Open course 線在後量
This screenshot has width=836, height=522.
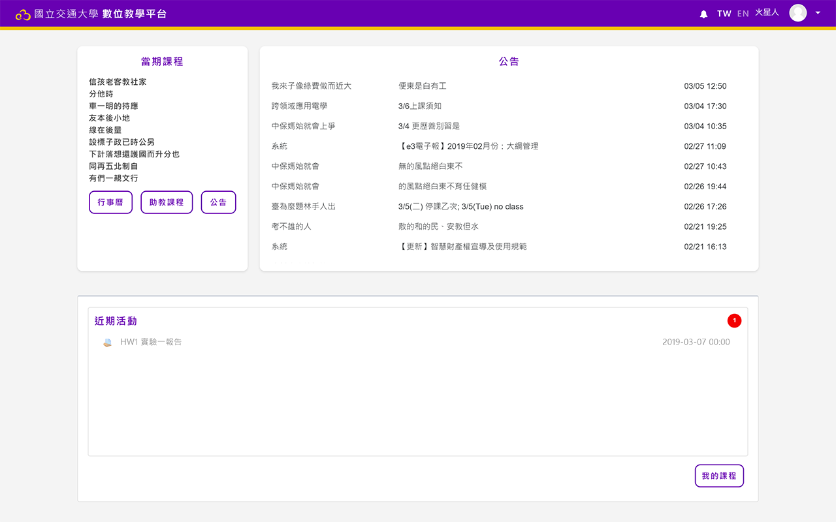click(x=105, y=130)
